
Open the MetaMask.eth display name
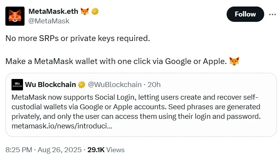pyautogui.click(x=53, y=11)
